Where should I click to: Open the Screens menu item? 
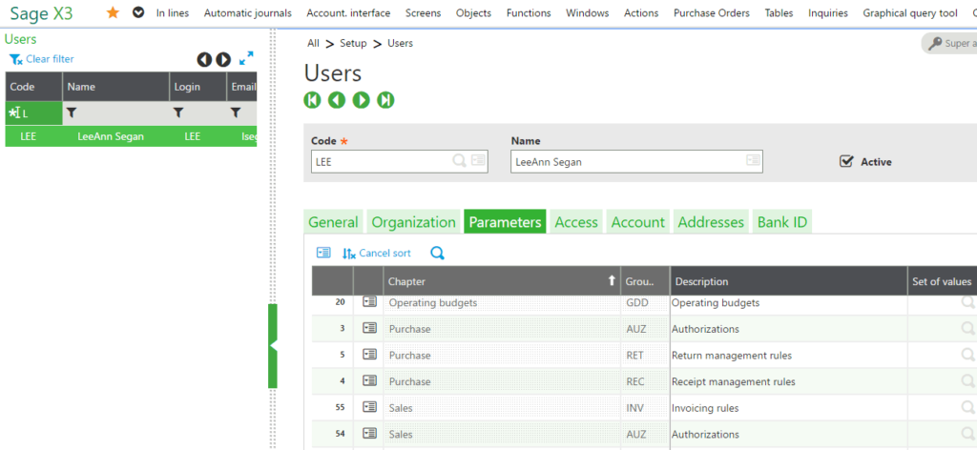[x=423, y=13]
